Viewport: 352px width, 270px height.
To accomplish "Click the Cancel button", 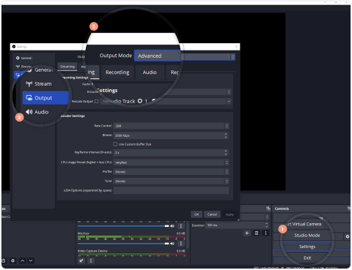I will (x=212, y=214).
